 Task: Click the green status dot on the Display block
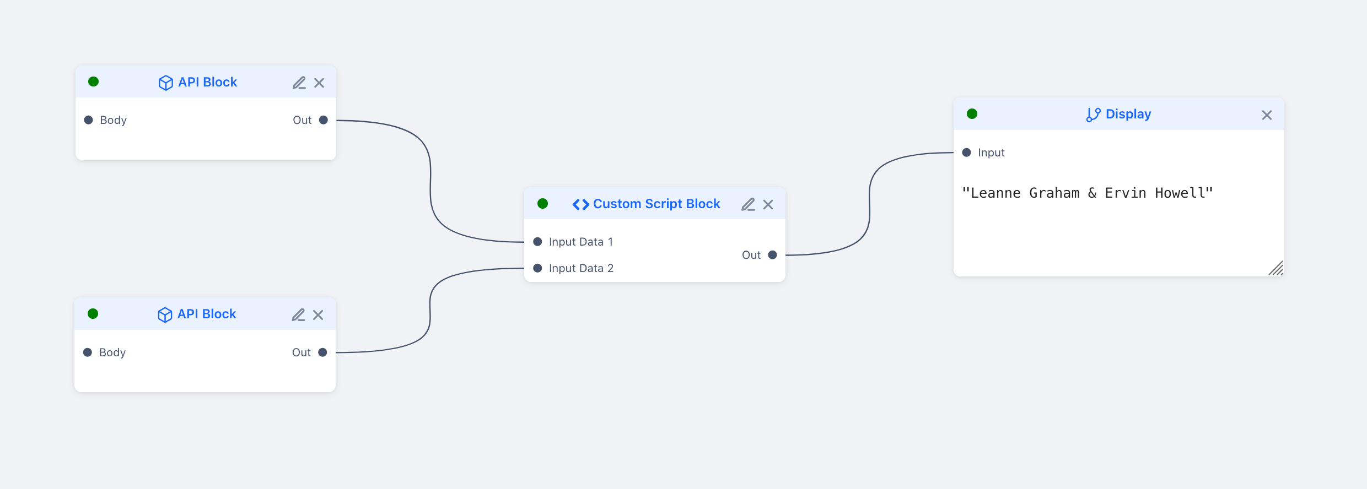click(x=972, y=113)
